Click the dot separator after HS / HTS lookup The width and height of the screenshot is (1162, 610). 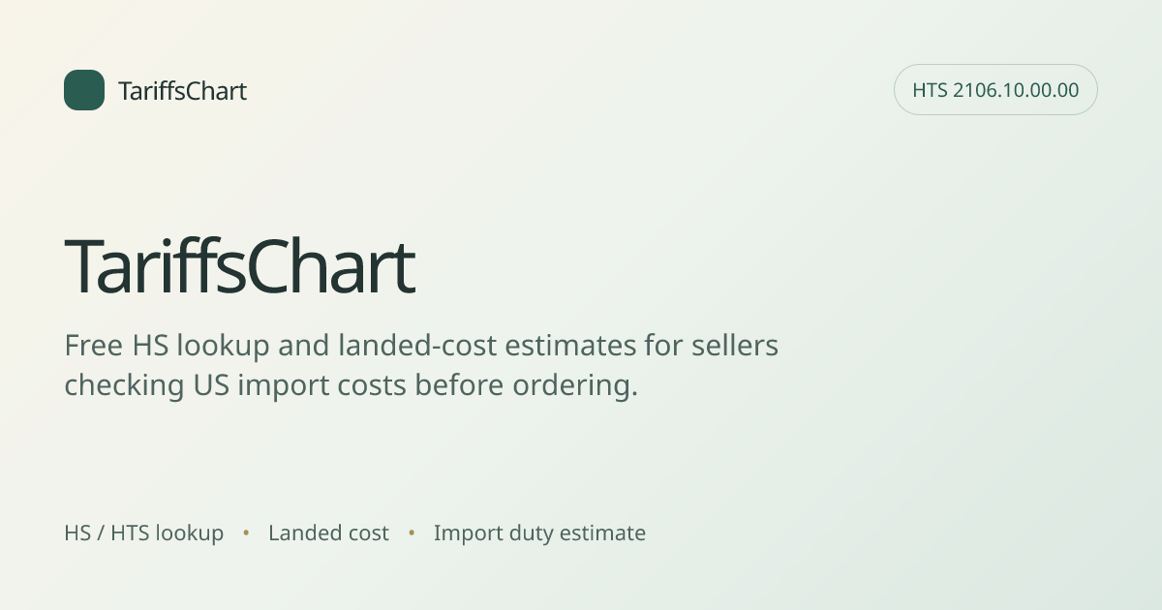click(246, 533)
